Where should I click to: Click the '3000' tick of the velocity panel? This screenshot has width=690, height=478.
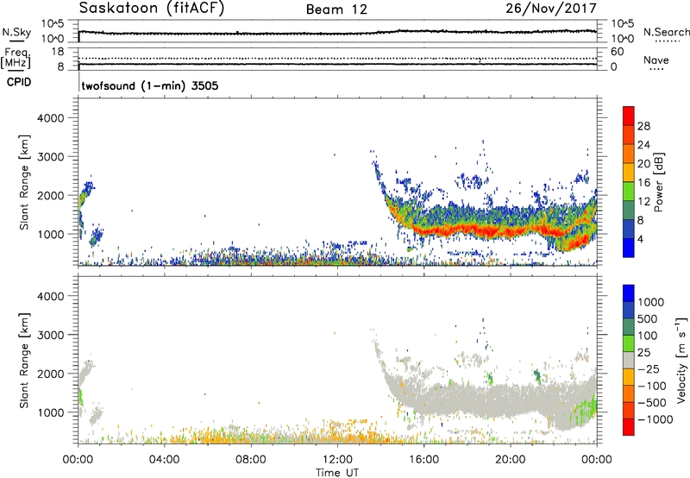[50, 335]
